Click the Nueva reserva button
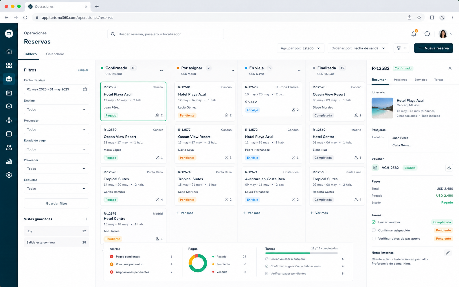Screen dimensions: 459x287 pos(433,48)
